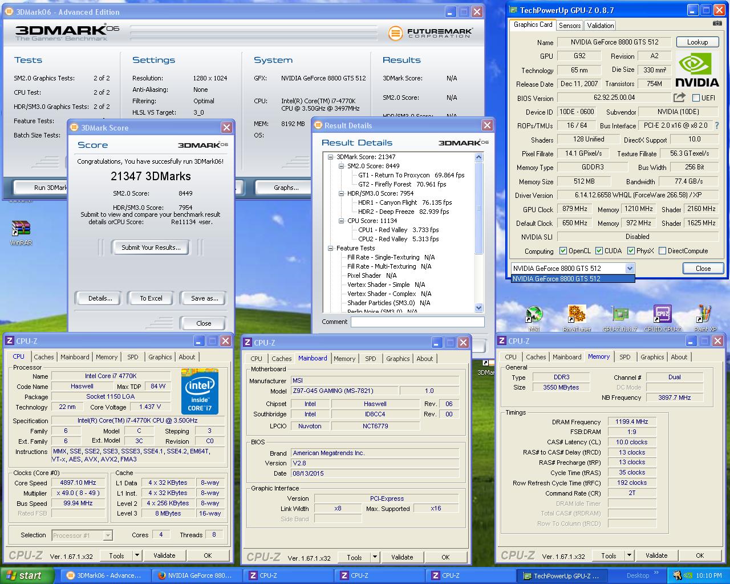Collapse the HDR/SM3.0 Score tree node

coord(342,193)
